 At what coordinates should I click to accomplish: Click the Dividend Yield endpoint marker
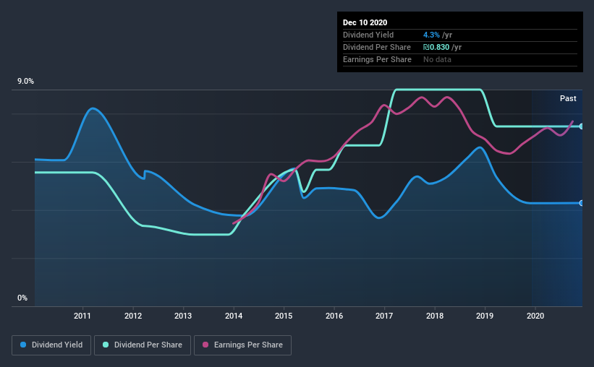581,203
